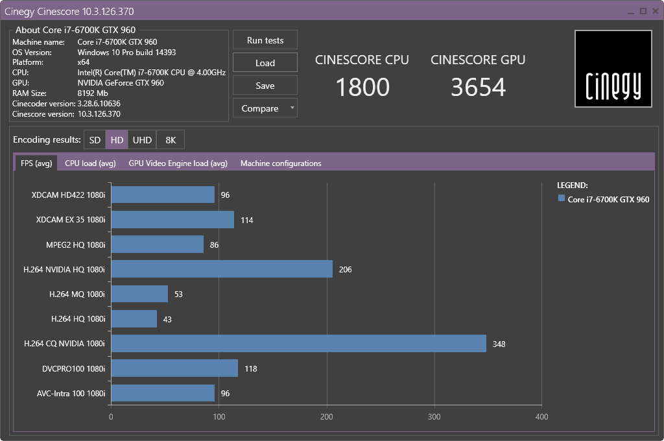Minimize the Cinescore window

[x=632, y=11]
